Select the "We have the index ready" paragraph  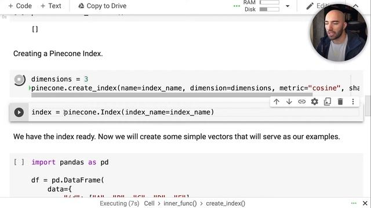pos(176,136)
